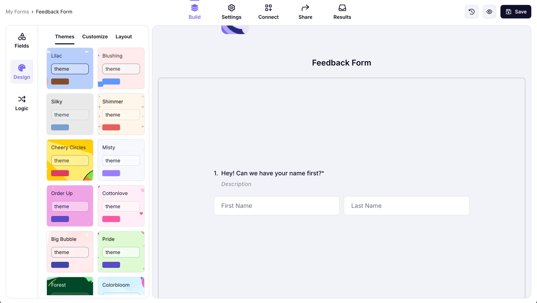
Task: Click the Save button
Action: (516, 12)
